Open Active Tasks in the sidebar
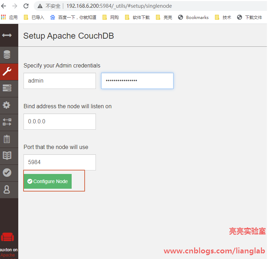Screen dimensions: 268x259 (7, 88)
